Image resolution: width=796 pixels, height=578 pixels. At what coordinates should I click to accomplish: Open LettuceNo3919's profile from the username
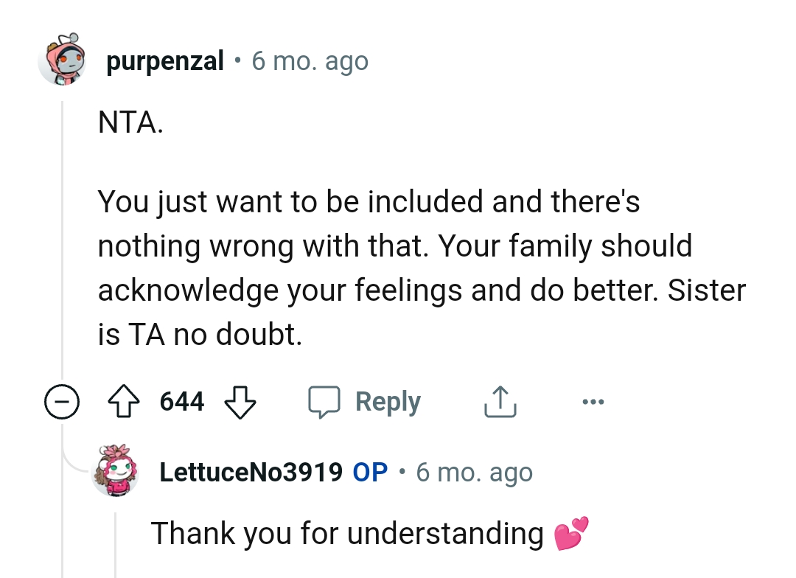(x=251, y=473)
